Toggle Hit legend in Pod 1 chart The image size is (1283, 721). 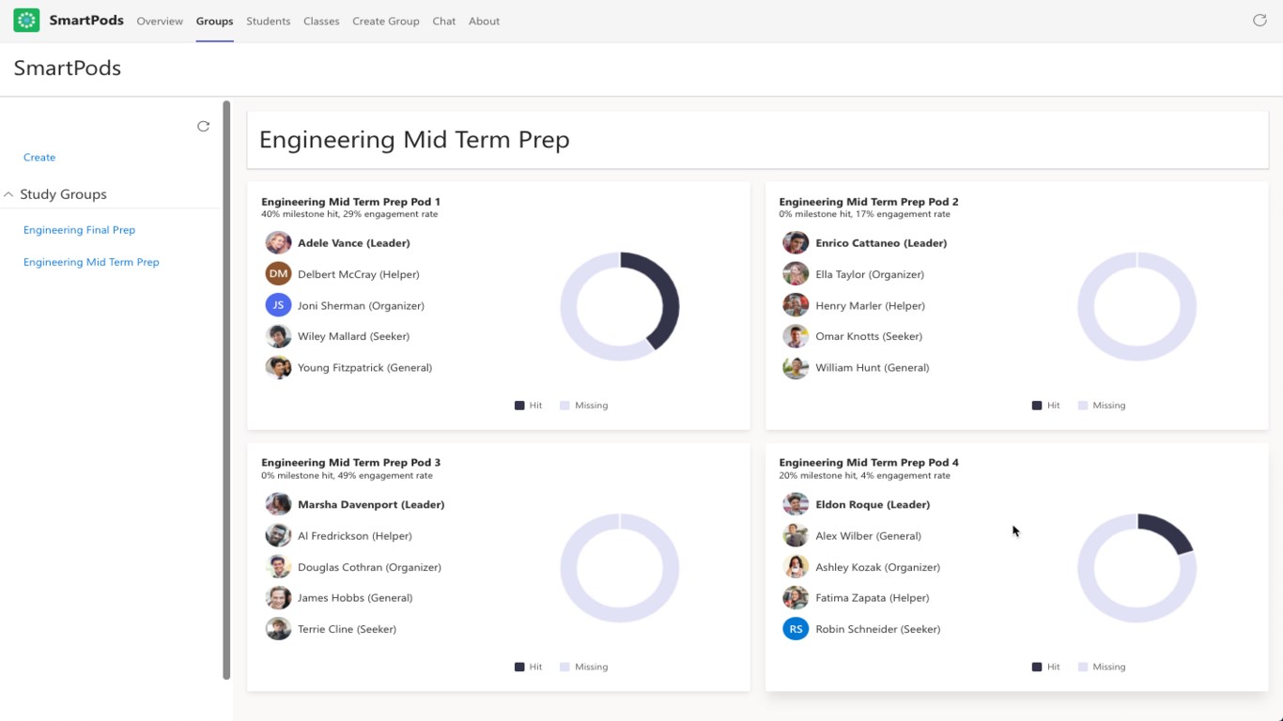click(x=528, y=406)
